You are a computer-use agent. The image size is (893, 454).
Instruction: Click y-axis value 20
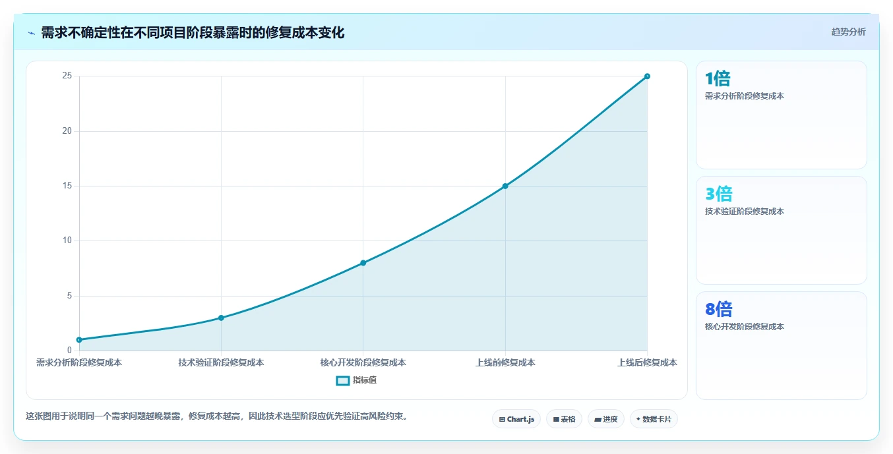(x=67, y=131)
